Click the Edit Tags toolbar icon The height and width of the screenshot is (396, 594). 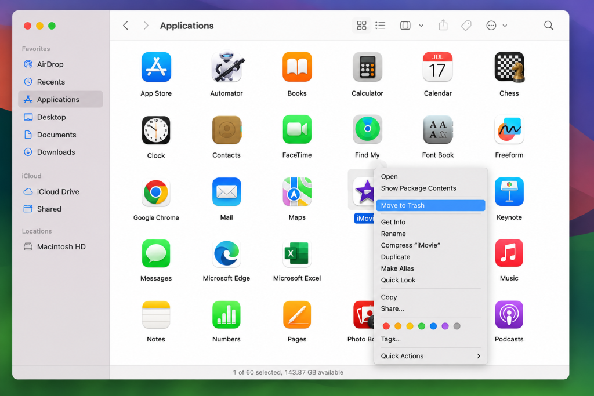(466, 26)
